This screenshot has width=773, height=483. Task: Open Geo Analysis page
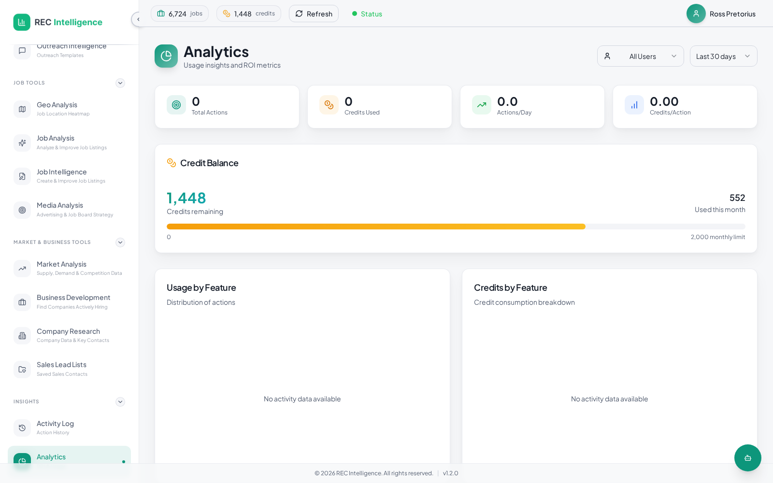pos(69,109)
